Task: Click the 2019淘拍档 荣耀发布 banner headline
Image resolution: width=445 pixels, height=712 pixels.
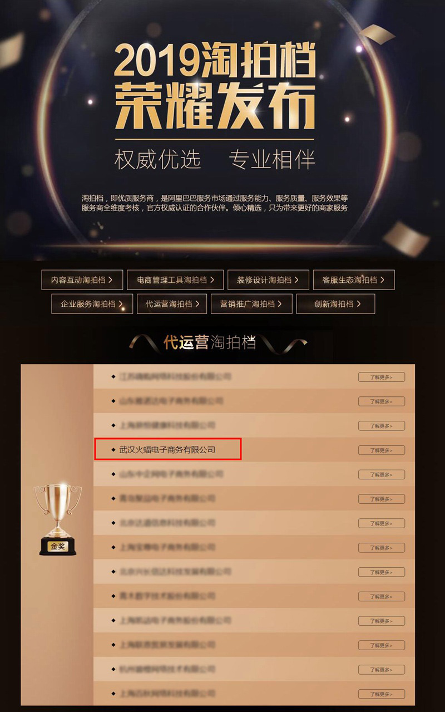Action: 215,85
